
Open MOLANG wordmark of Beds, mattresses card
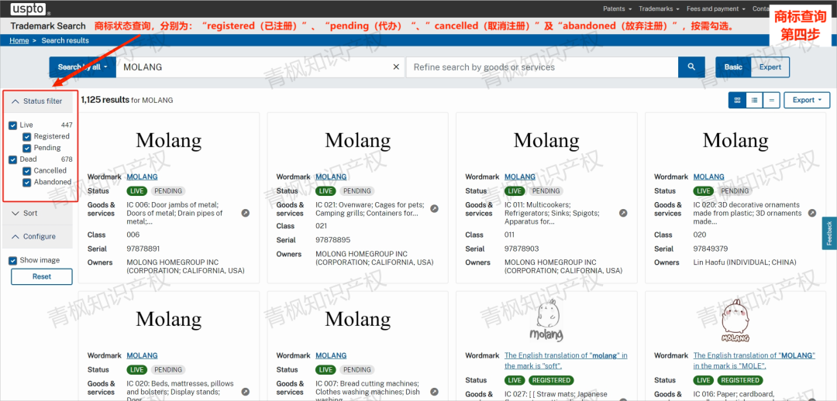tap(142, 355)
